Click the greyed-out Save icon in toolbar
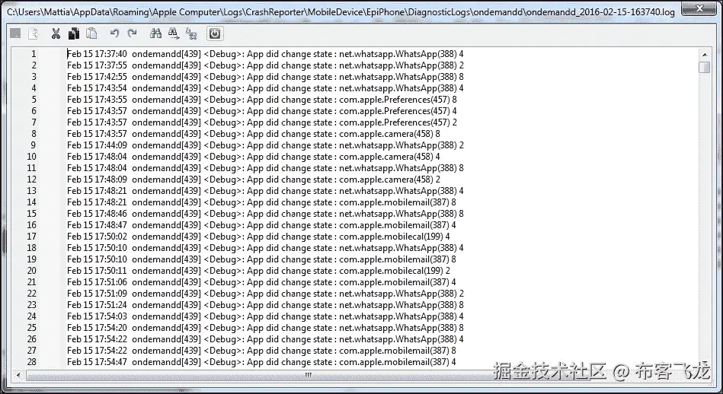The width and height of the screenshot is (723, 394). (15, 33)
